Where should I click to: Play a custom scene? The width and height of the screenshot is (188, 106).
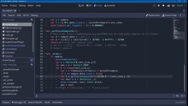pos(173,6)
